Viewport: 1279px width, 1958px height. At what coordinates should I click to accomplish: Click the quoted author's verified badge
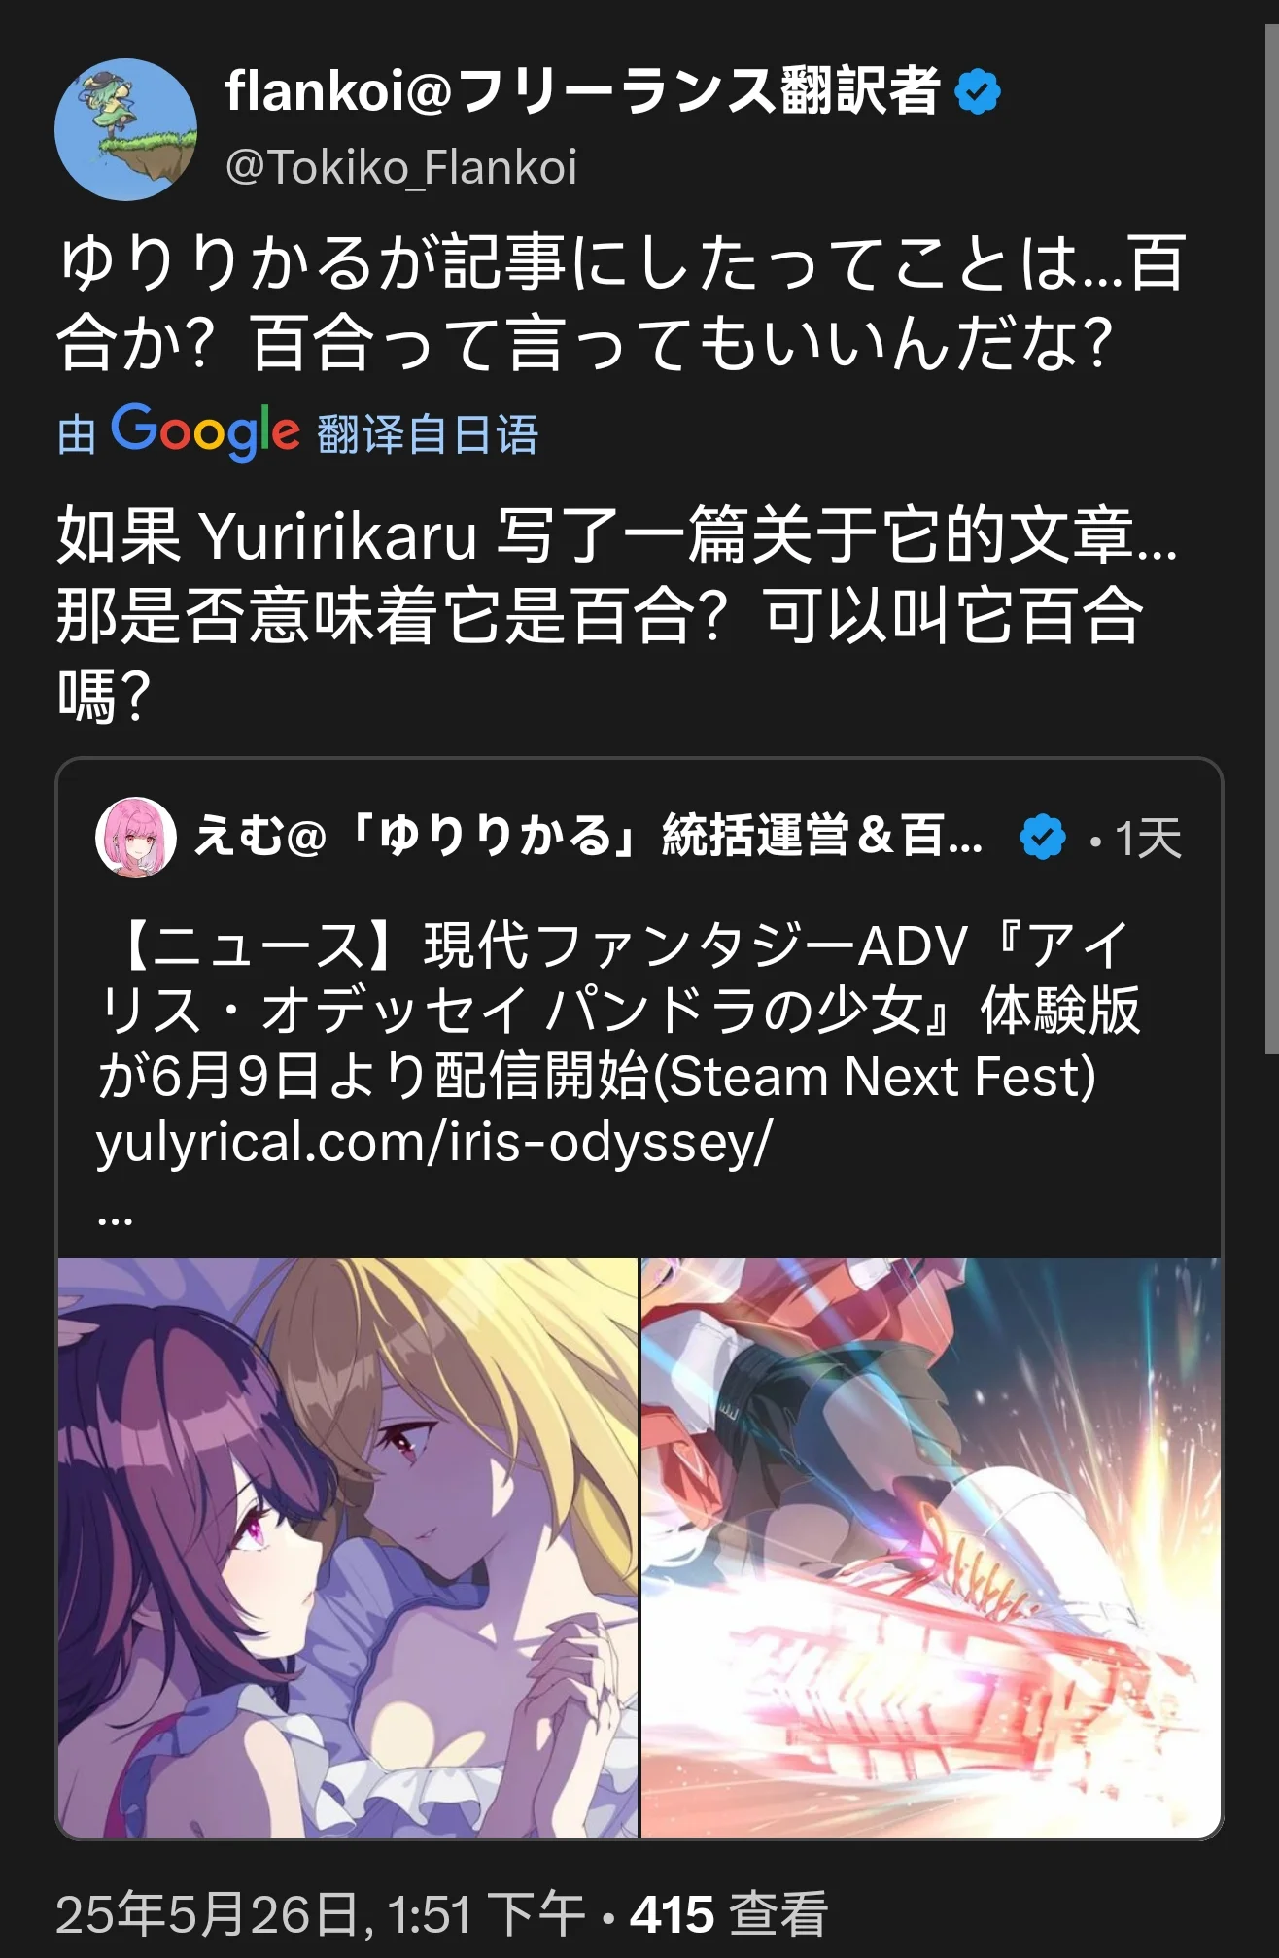click(1042, 837)
